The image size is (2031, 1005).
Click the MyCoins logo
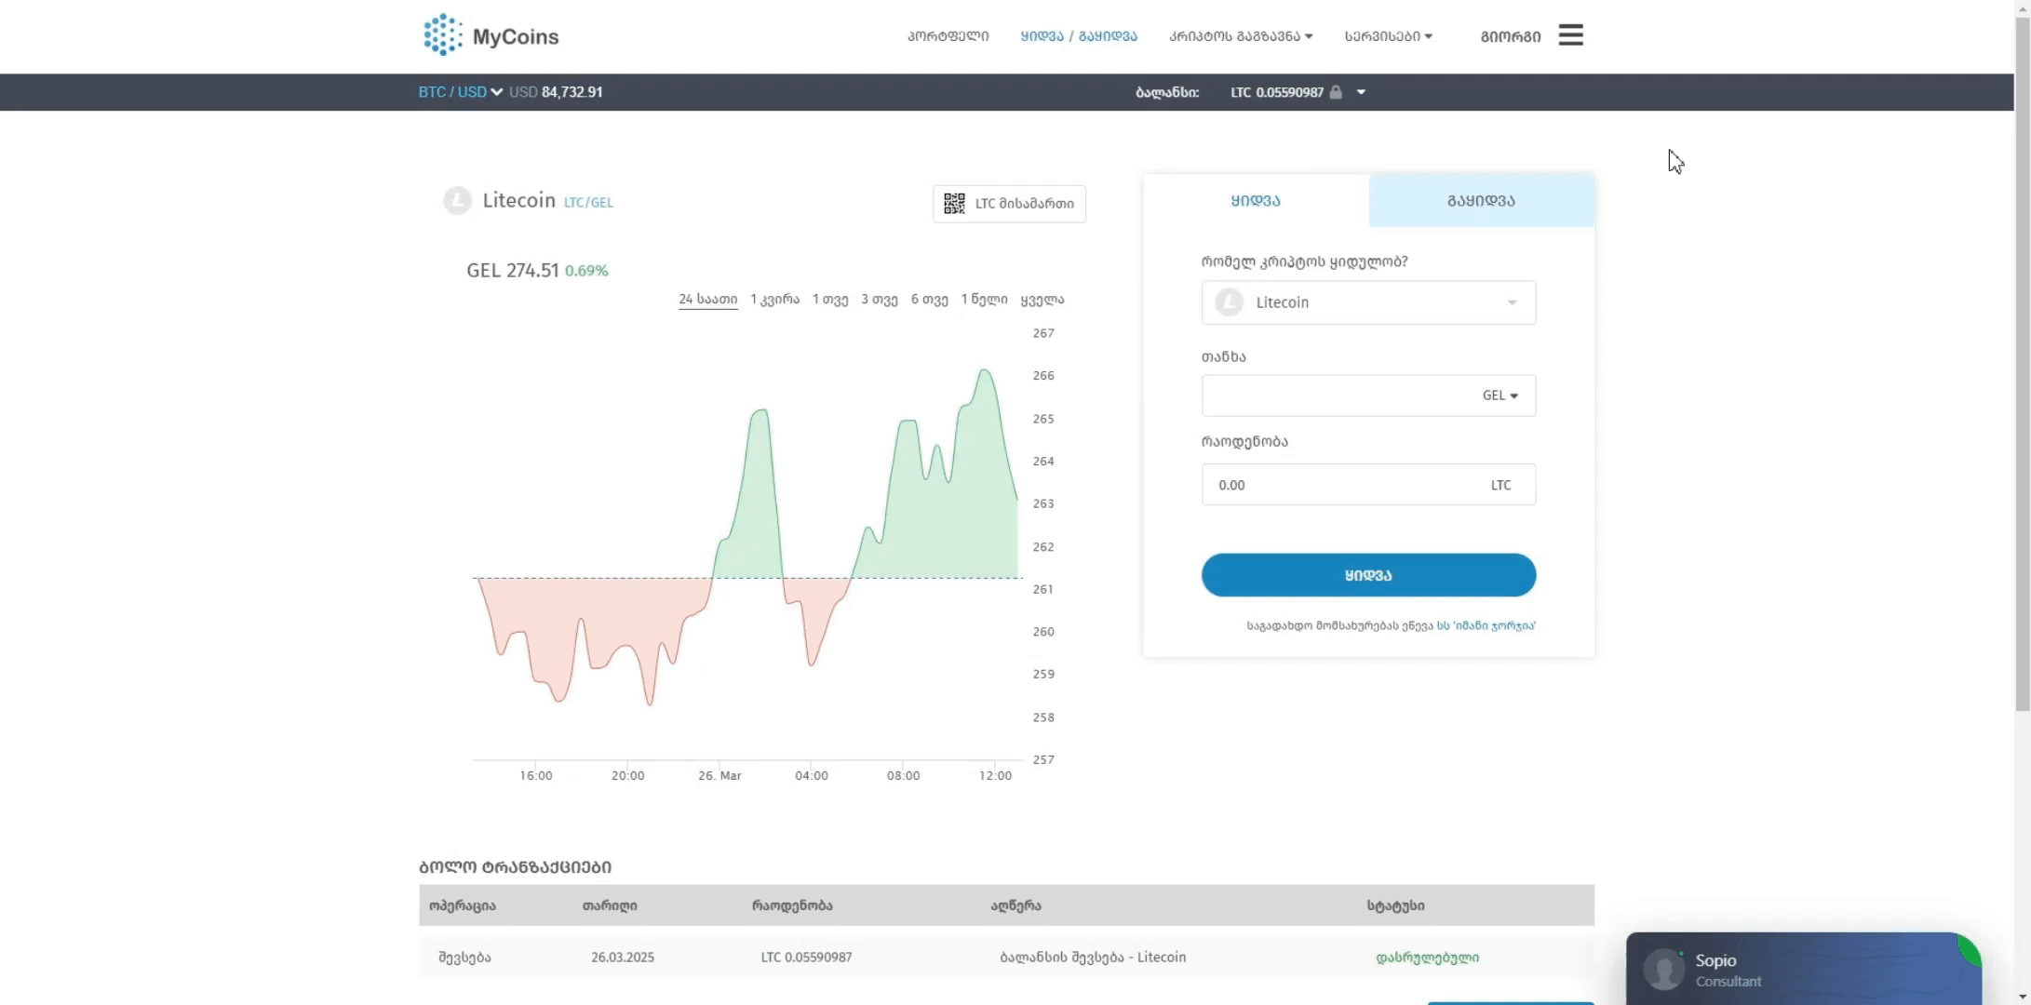click(x=491, y=35)
